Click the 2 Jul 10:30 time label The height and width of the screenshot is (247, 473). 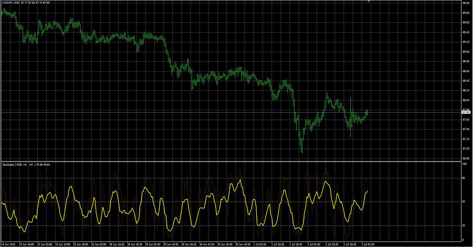coord(332,244)
